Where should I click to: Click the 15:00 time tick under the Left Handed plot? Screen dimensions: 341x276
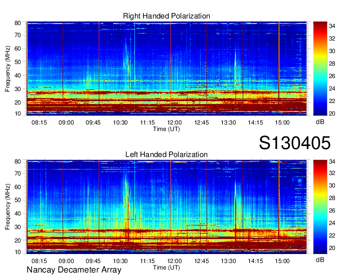point(282,261)
